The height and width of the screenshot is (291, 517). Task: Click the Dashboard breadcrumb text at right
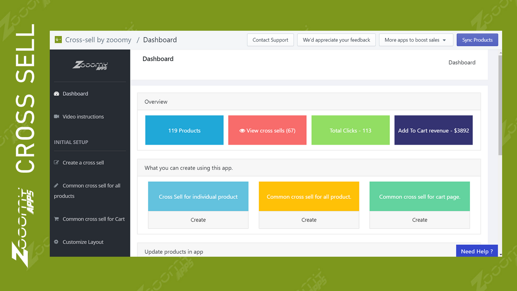tap(462, 63)
